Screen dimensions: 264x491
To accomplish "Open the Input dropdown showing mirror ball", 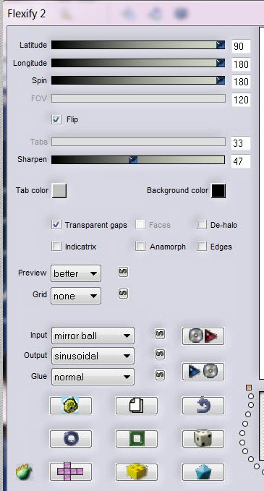I will [x=93, y=336].
